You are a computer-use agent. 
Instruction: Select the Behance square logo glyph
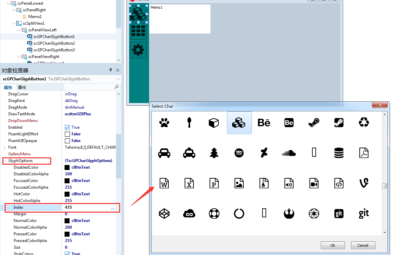(x=289, y=123)
